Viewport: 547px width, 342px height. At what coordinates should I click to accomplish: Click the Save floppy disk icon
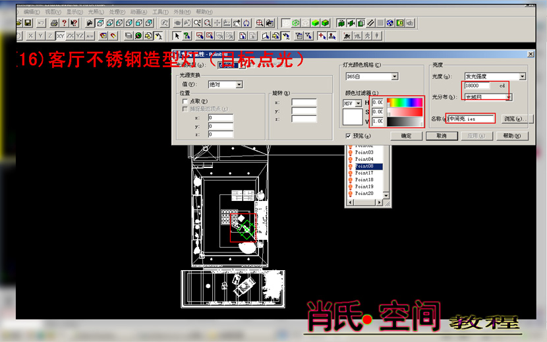(28, 23)
